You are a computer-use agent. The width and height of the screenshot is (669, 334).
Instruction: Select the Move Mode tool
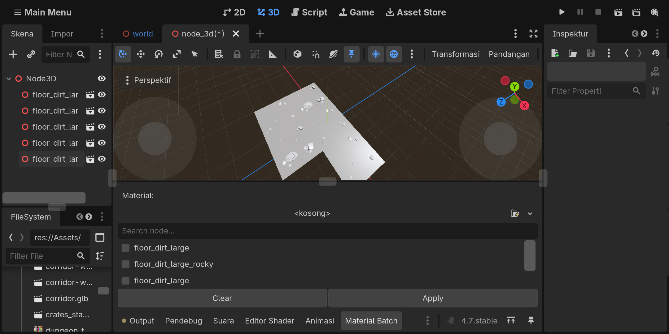point(141,54)
